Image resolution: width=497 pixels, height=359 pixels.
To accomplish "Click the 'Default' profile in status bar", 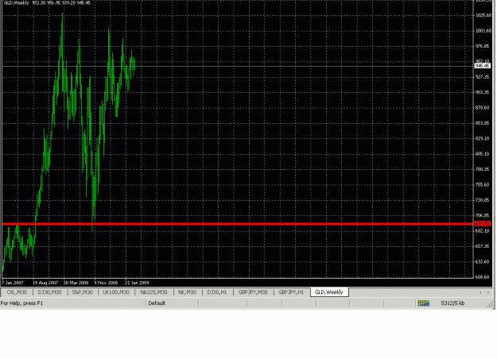I will [157, 303].
